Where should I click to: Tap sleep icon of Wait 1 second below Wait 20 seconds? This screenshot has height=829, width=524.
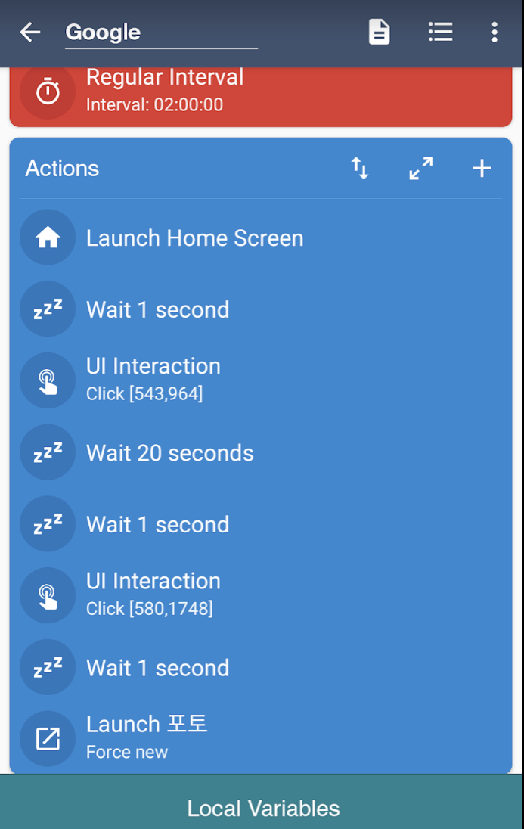(x=48, y=524)
